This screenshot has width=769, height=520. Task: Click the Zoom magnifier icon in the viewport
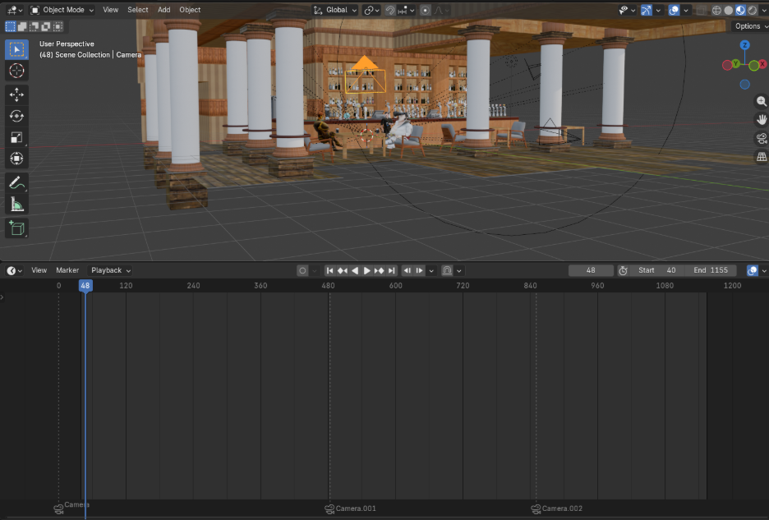[x=761, y=101]
